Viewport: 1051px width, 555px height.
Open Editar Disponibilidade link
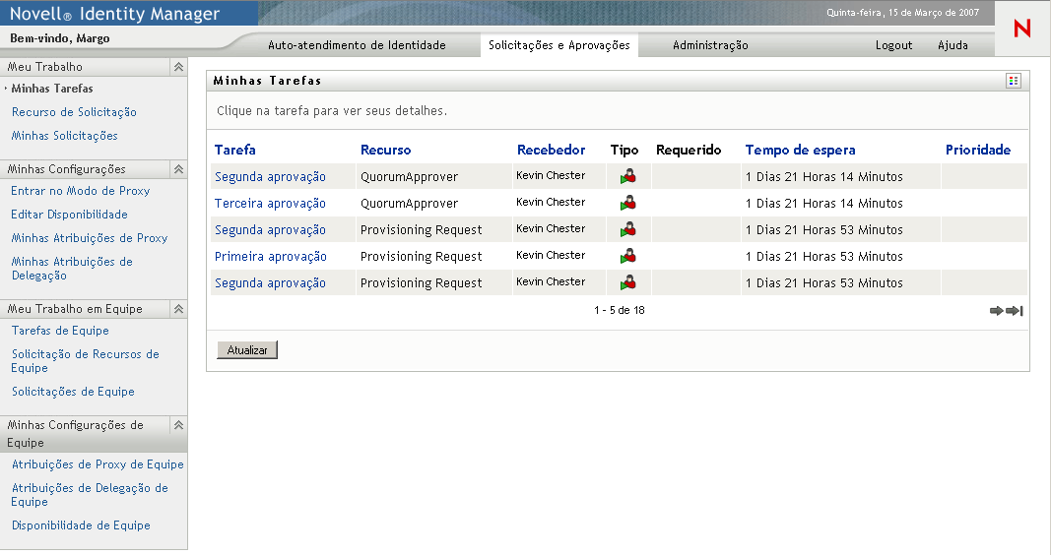click(69, 215)
